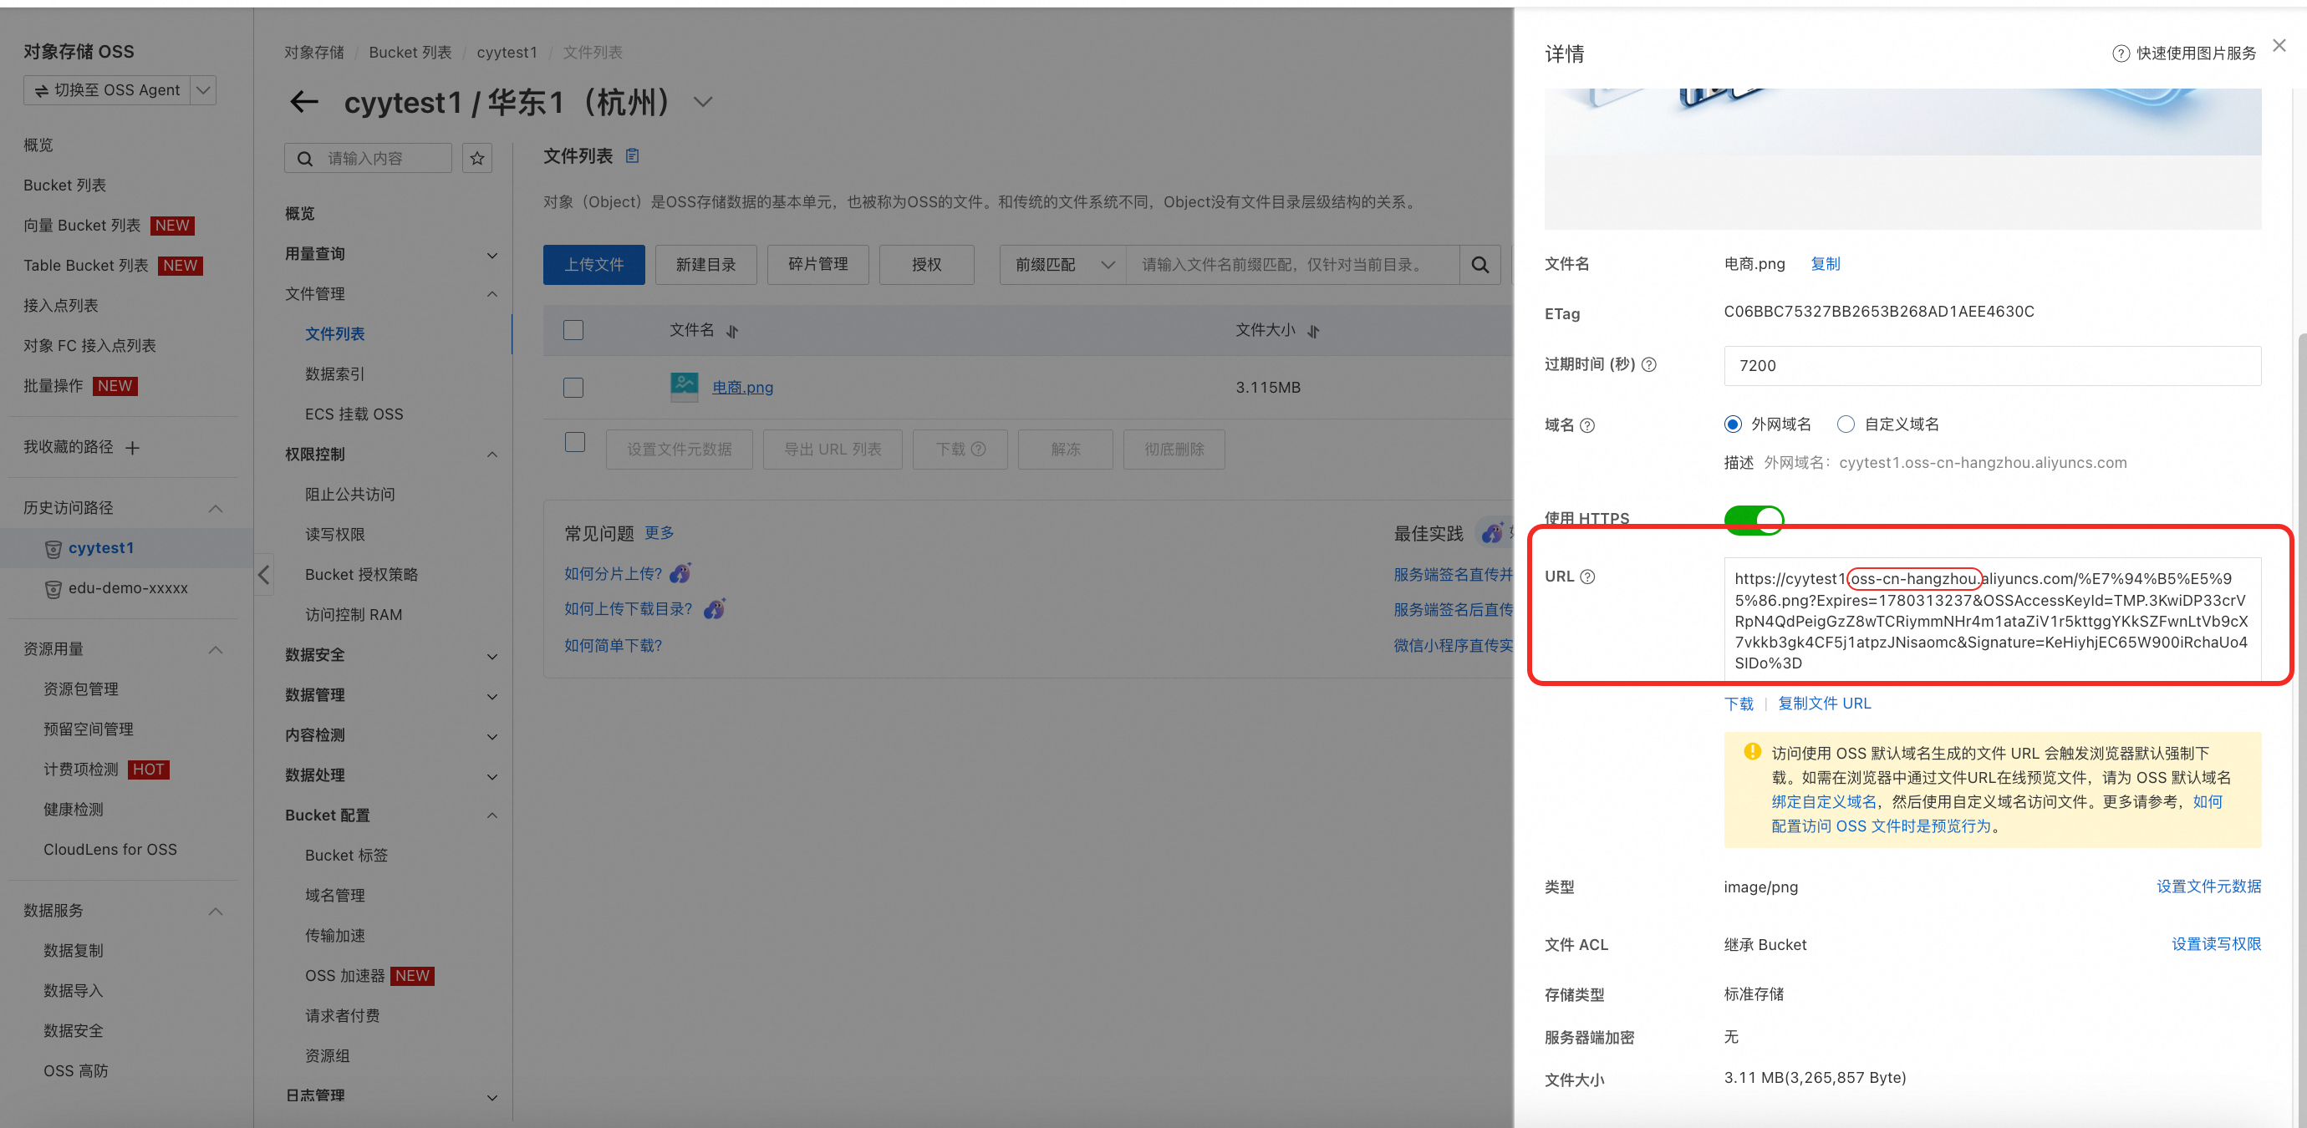Collapse the sidebar with the left chevron handle
Screen dimensions: 2307x1128
(x=263, y=575)
